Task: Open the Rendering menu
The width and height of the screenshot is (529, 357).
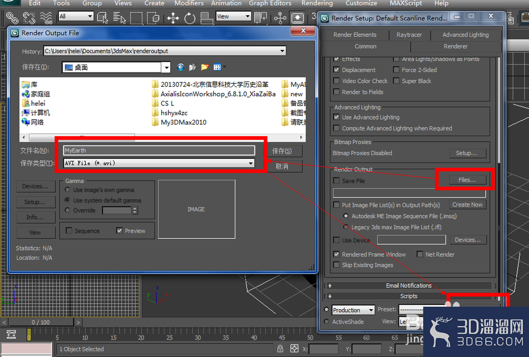Action: 317,3
